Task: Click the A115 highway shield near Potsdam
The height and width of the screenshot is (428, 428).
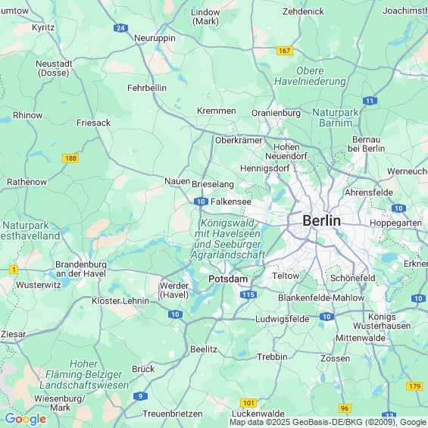Action: [x=248, y=295]
